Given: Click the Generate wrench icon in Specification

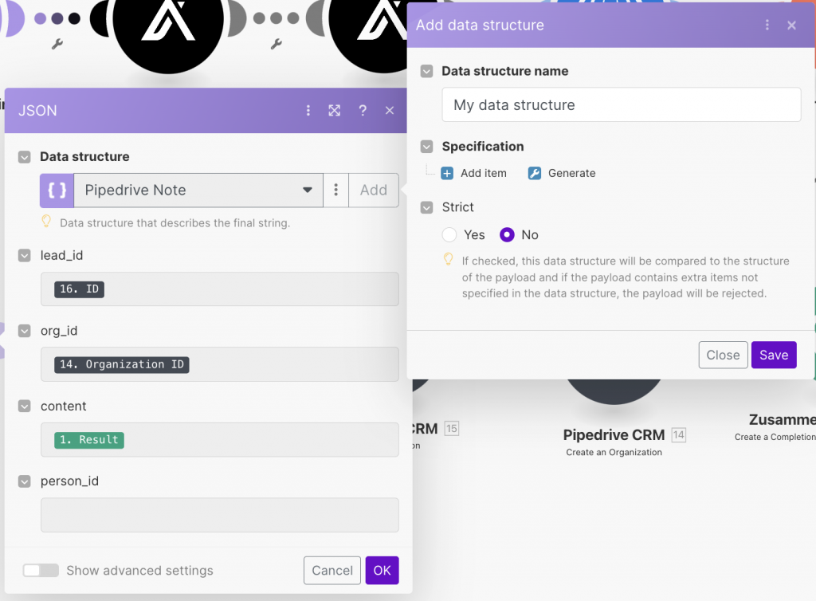Looking at the screenshot, I should 535,173.
